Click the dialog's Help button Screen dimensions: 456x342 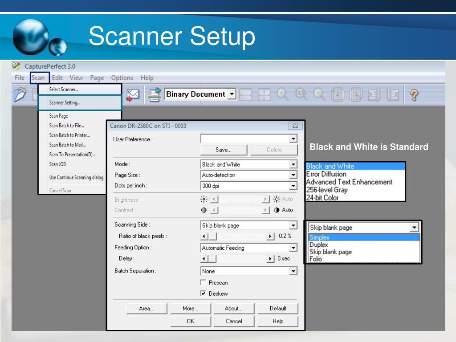(x=278, y=322)
